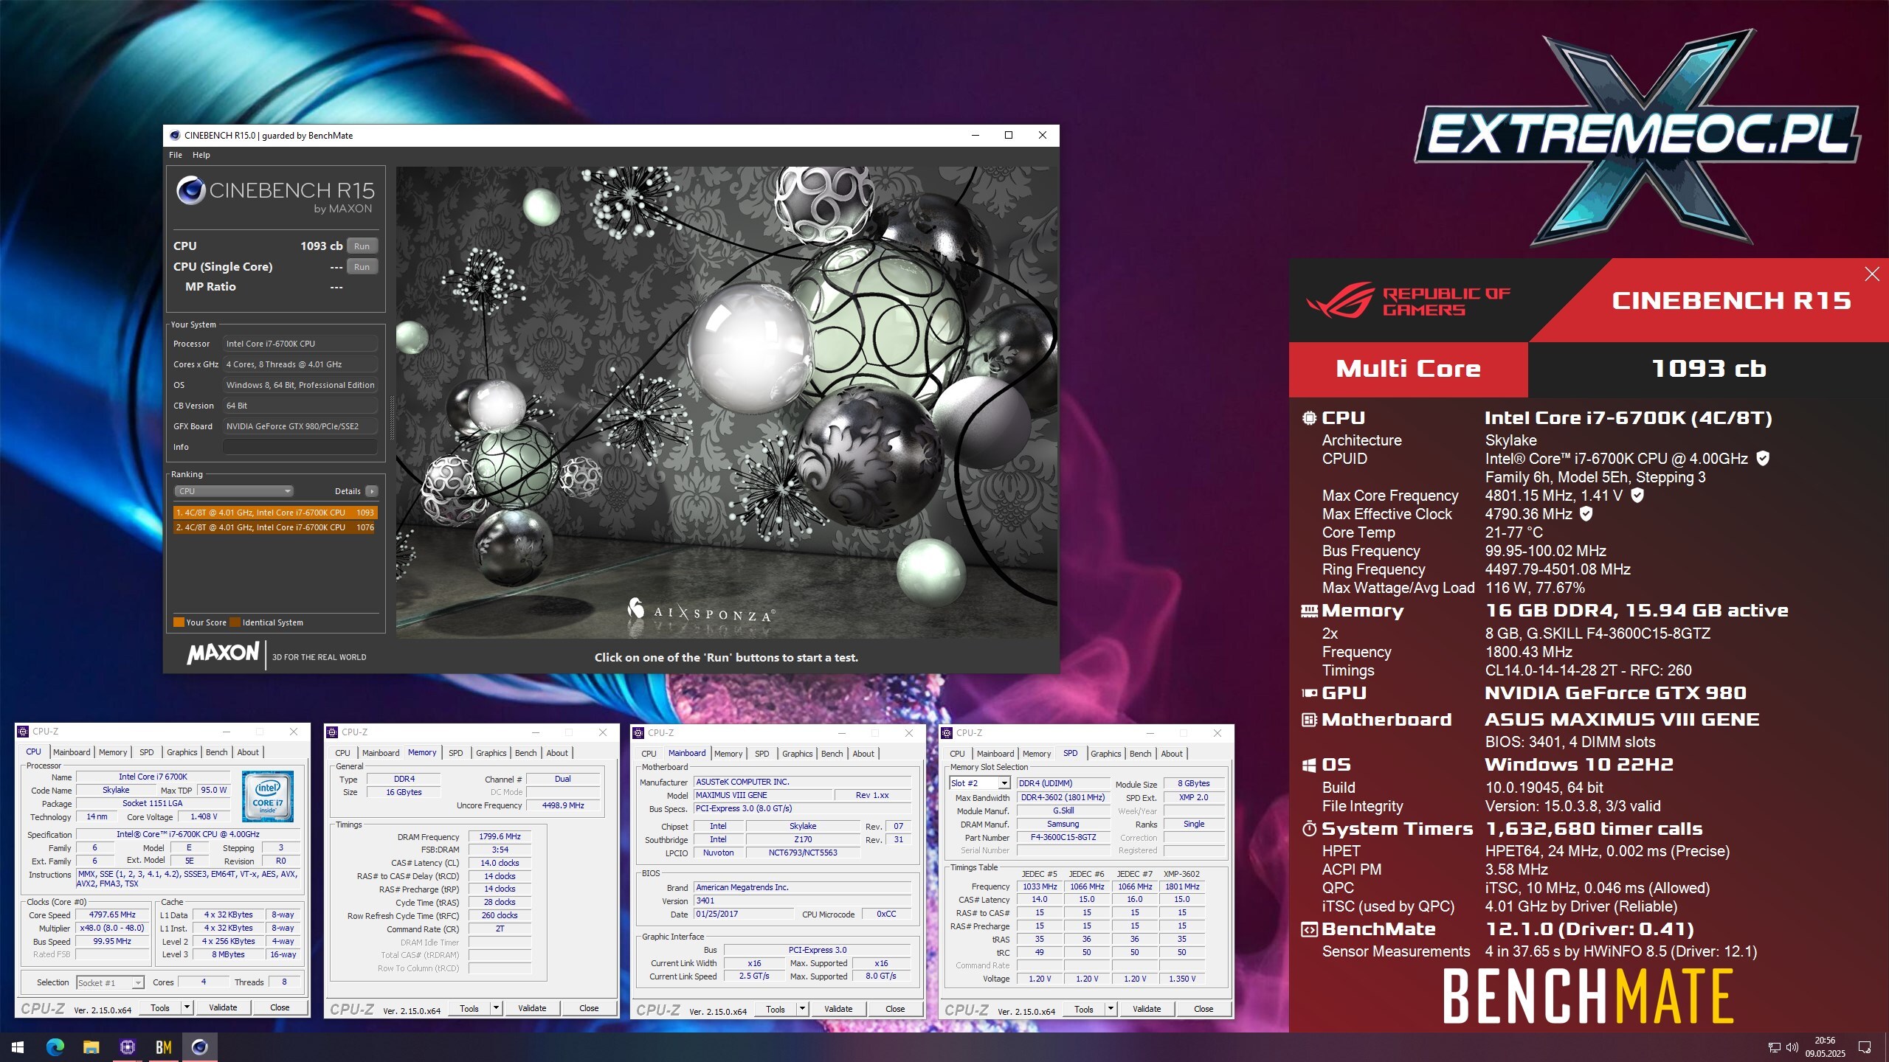
Task: Open the Help menu in Cinebench
Action: coord(201,155)
